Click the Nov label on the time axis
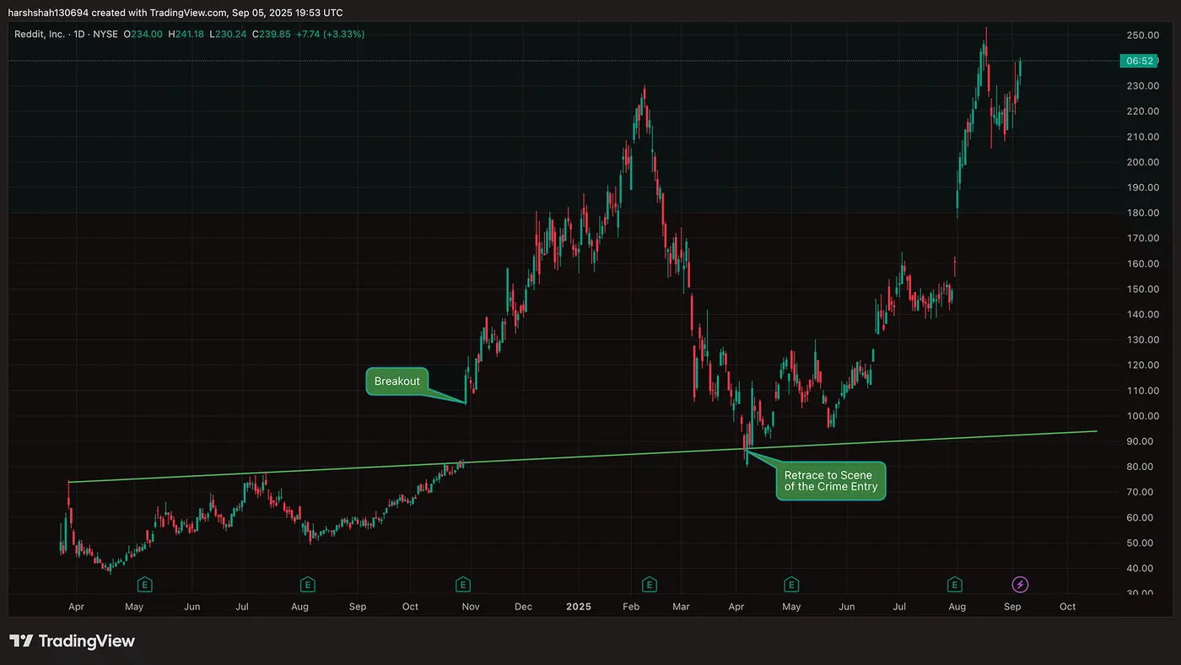 (x=470, y=607)
